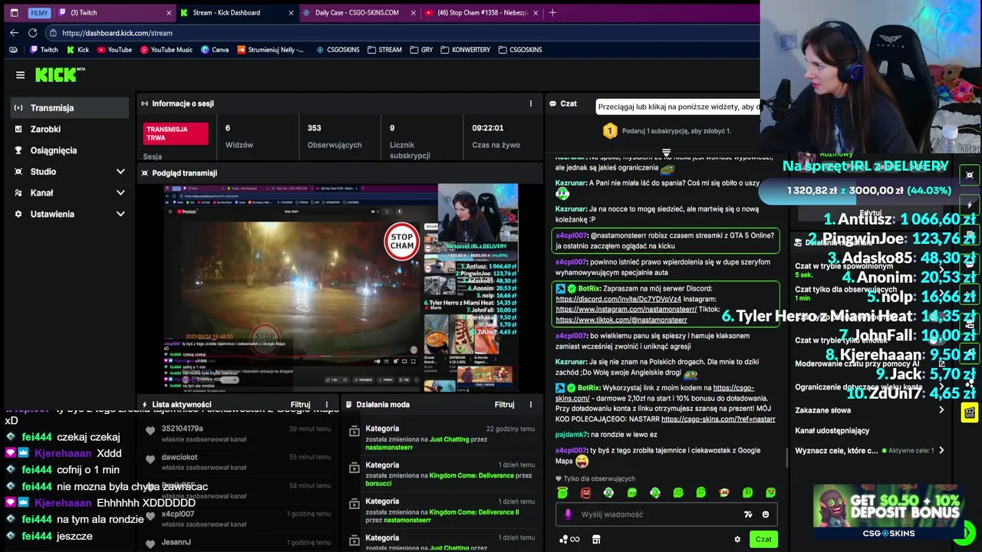Image resolution: width=982 pixels, height=552 pixels.
Task: Go back with browser back arrow
Action: point(14,33)
